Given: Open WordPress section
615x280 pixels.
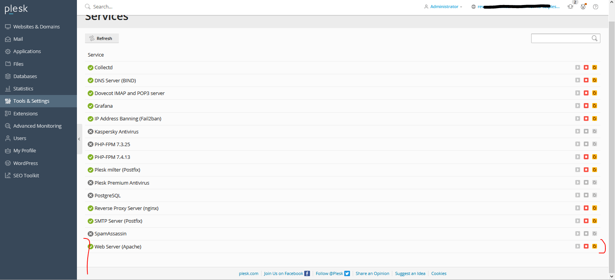Looking at the screenshot, I should click(38, 163).
